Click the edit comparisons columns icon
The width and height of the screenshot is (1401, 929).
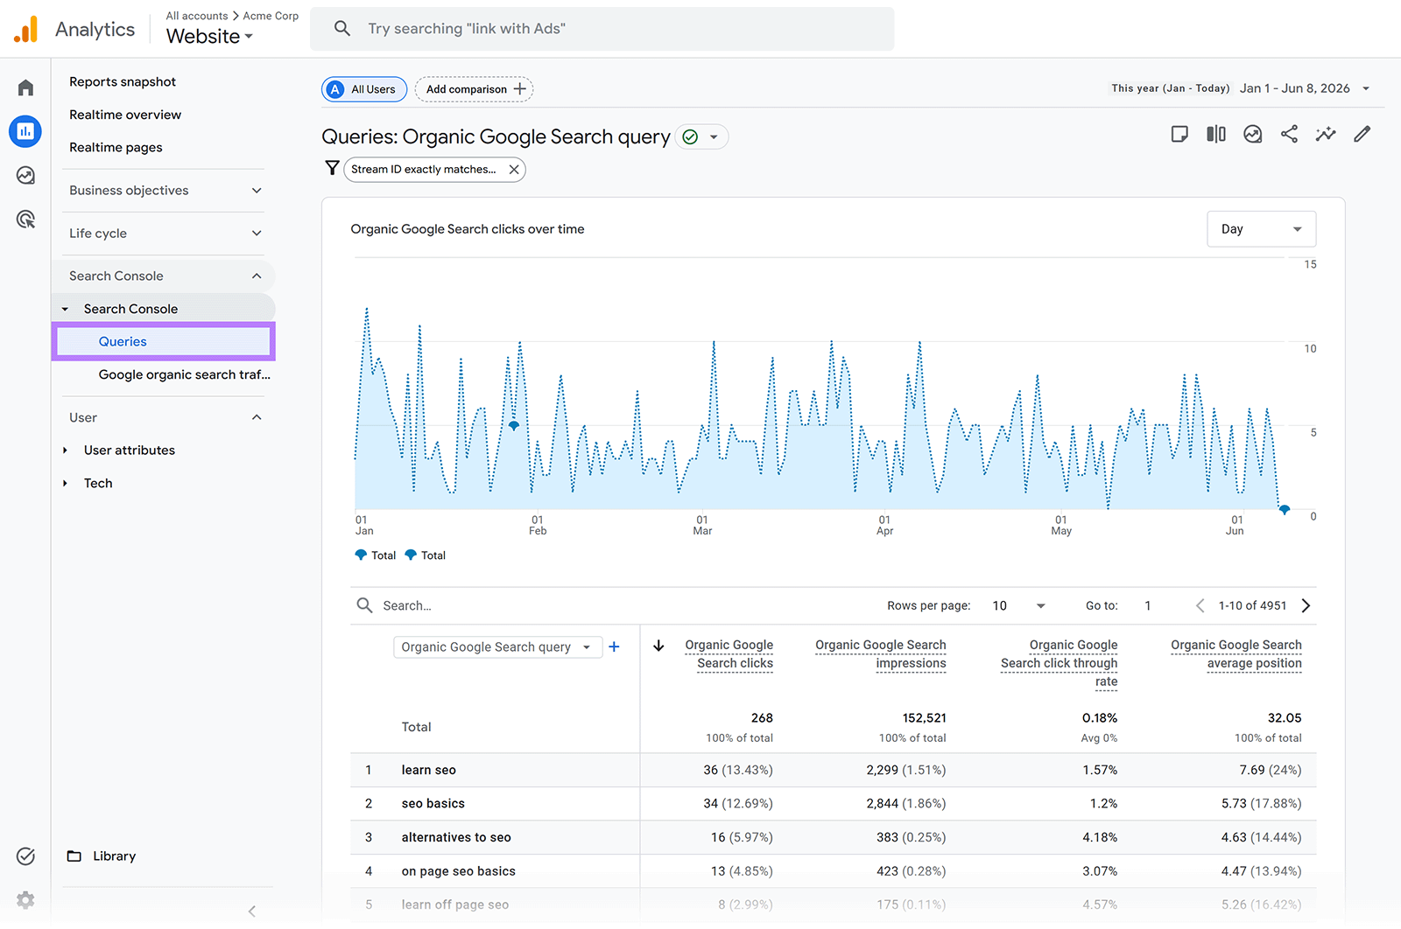click(1216, 134)
